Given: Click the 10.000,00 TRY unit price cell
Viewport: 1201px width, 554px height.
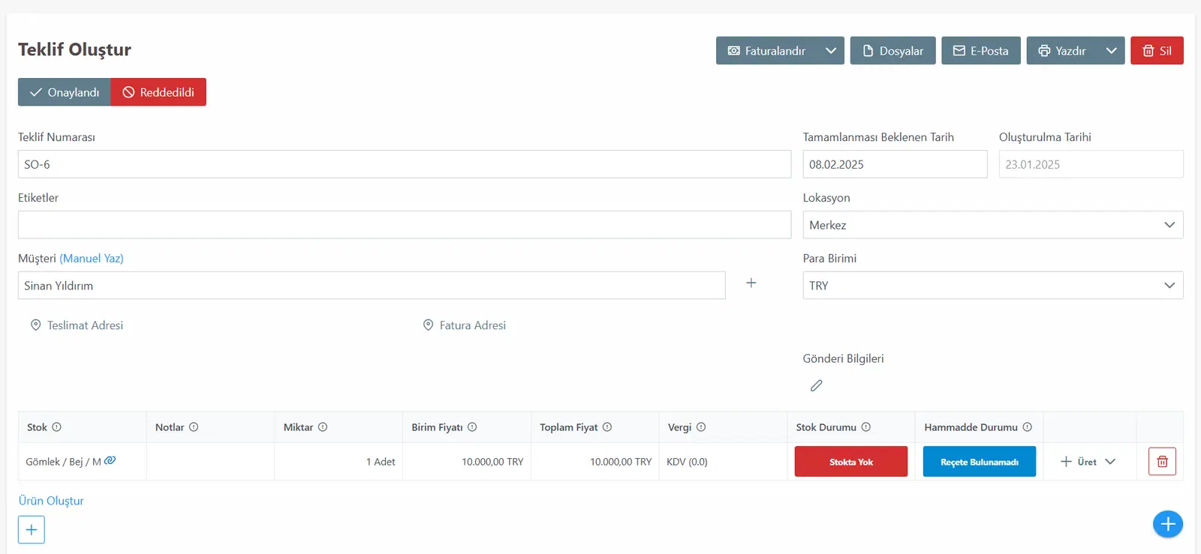Looking at the screenshot, I should pos(467,462).
